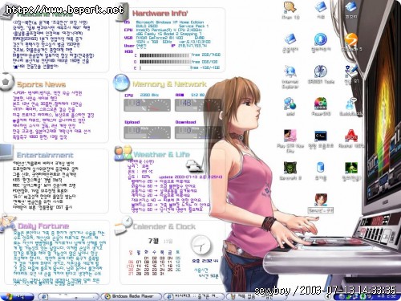Click the "Entertainment" heading

tap(45, 155)
